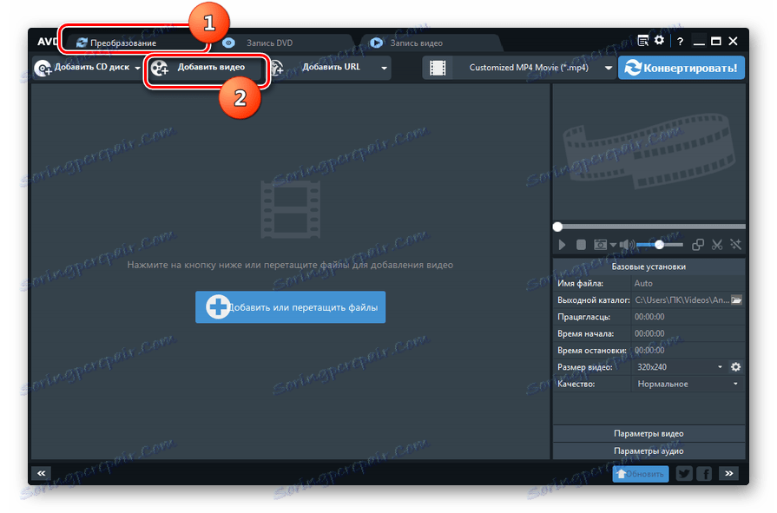Open the Facebook share icon
This screenshot has width=777, height=513.
point(704,474)
